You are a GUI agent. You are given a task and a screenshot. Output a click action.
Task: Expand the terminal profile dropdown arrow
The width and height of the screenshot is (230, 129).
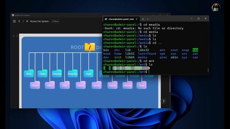[148, 19]
